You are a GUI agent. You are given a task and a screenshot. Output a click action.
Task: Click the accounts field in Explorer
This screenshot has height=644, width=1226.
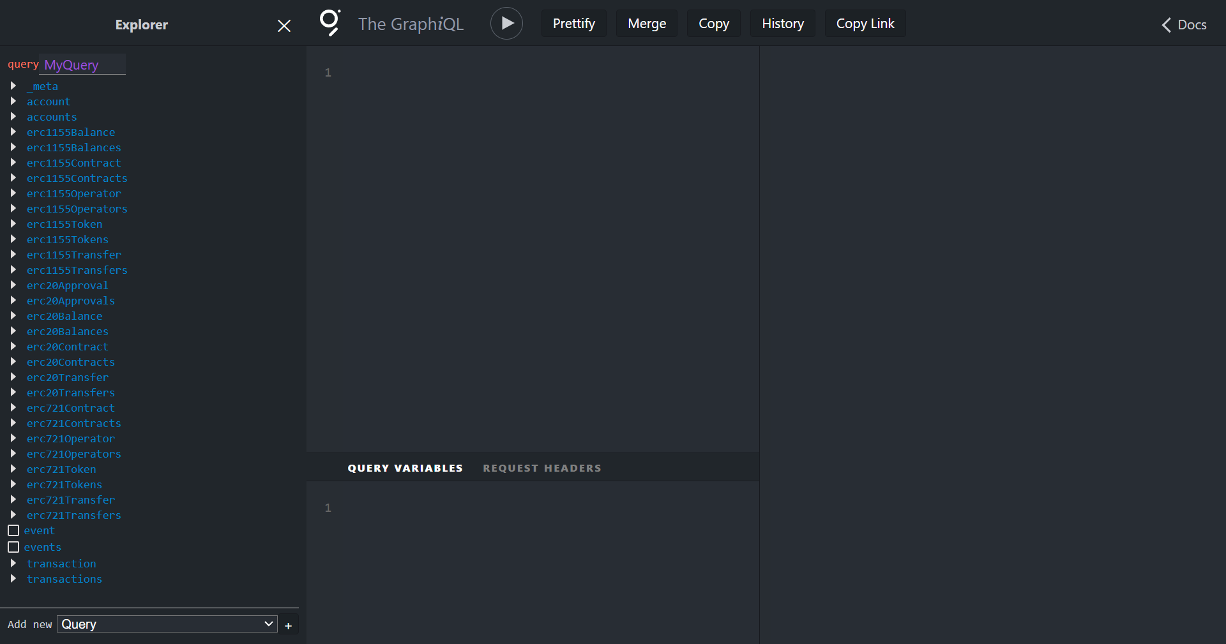pyautogui.click(x=52, y=117)
